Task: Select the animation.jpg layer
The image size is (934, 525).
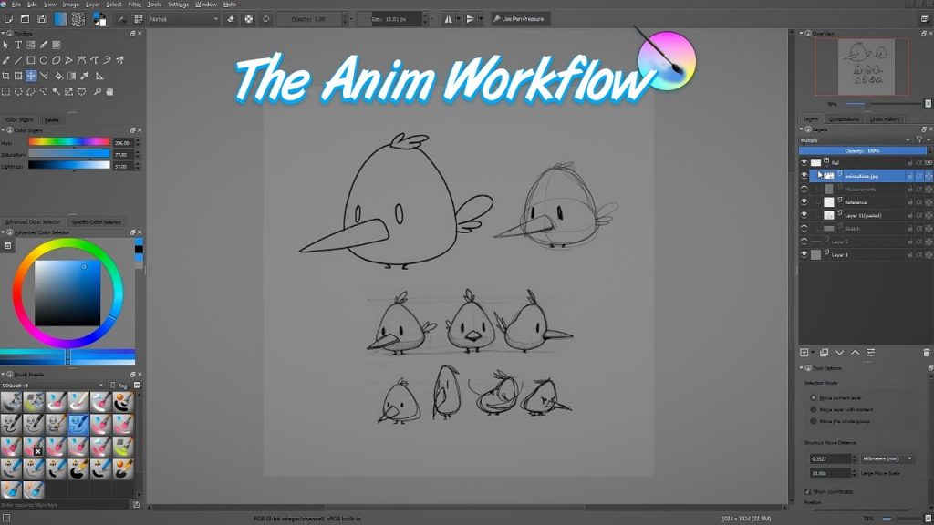Action: pos(862,175)
